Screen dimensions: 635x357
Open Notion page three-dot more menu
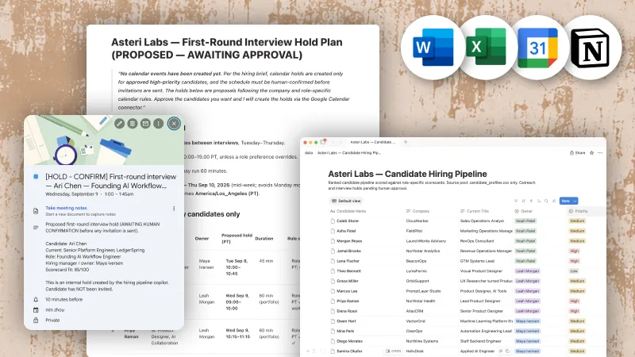click(x=600, y=153)
